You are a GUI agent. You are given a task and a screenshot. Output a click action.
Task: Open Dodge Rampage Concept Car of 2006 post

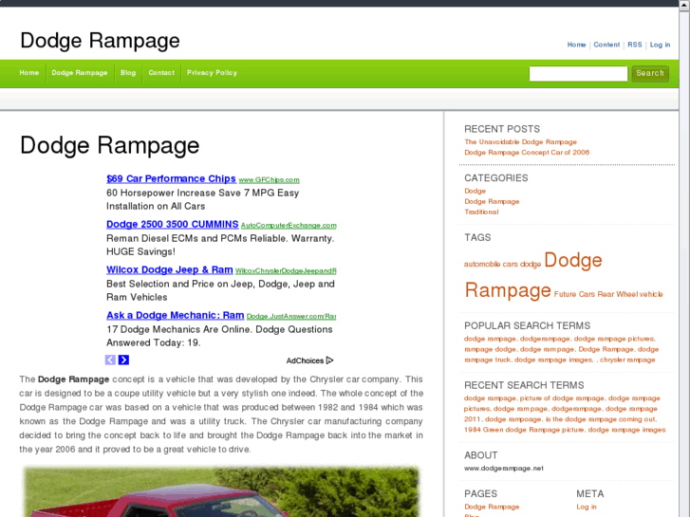coord(527,152)
